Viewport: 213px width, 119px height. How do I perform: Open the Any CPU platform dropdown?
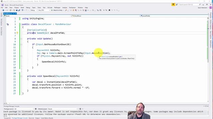pyautogui.click(x=44, y=10)
